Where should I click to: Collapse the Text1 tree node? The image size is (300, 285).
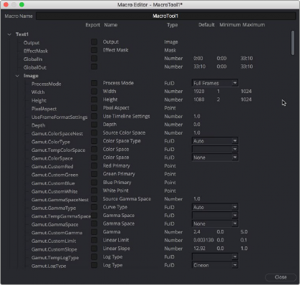pos(9,34)
